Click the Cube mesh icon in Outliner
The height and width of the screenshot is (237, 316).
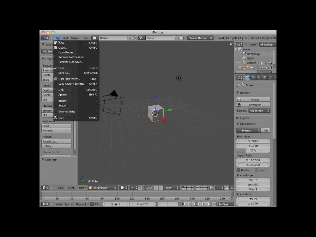click(244, 67)
